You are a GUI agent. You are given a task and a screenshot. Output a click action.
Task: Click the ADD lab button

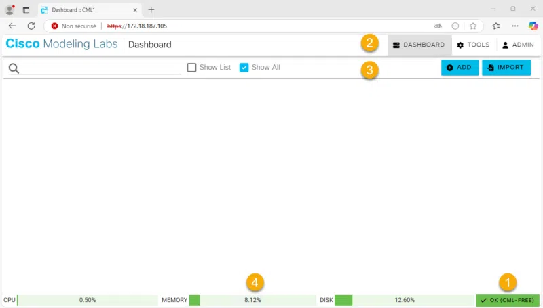460,68
